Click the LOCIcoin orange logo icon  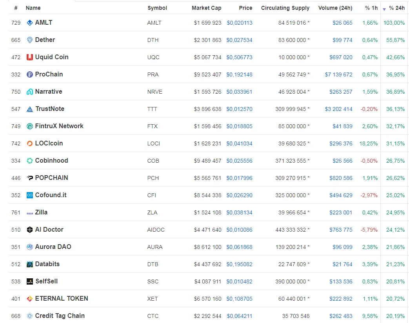point(30,143)
